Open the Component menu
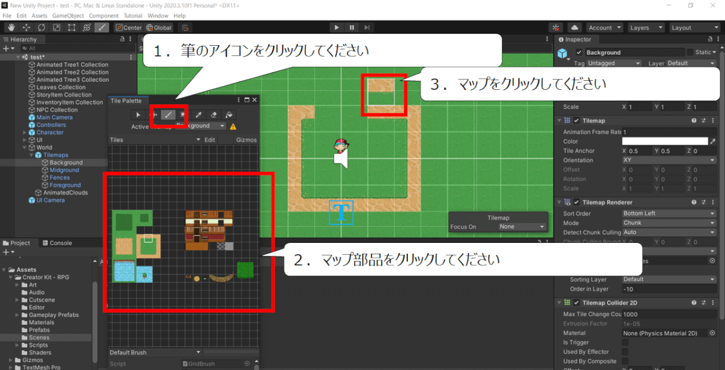This screenshot has height=370, width=725. coord(104,15)
